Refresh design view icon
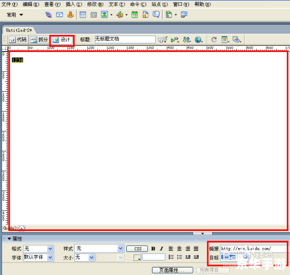Viewport: 290px width, 275px height. tap(214, 40)
